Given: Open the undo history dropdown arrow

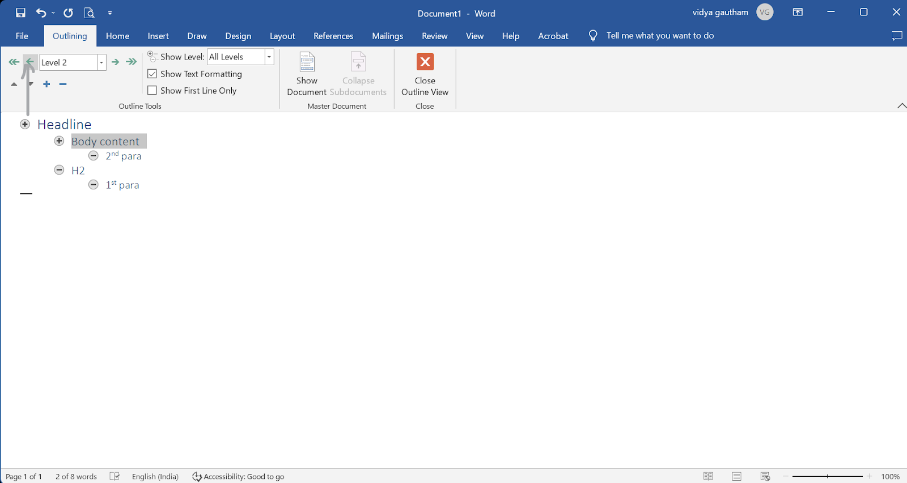Looking at the screenshot, I should click(53, 12).
